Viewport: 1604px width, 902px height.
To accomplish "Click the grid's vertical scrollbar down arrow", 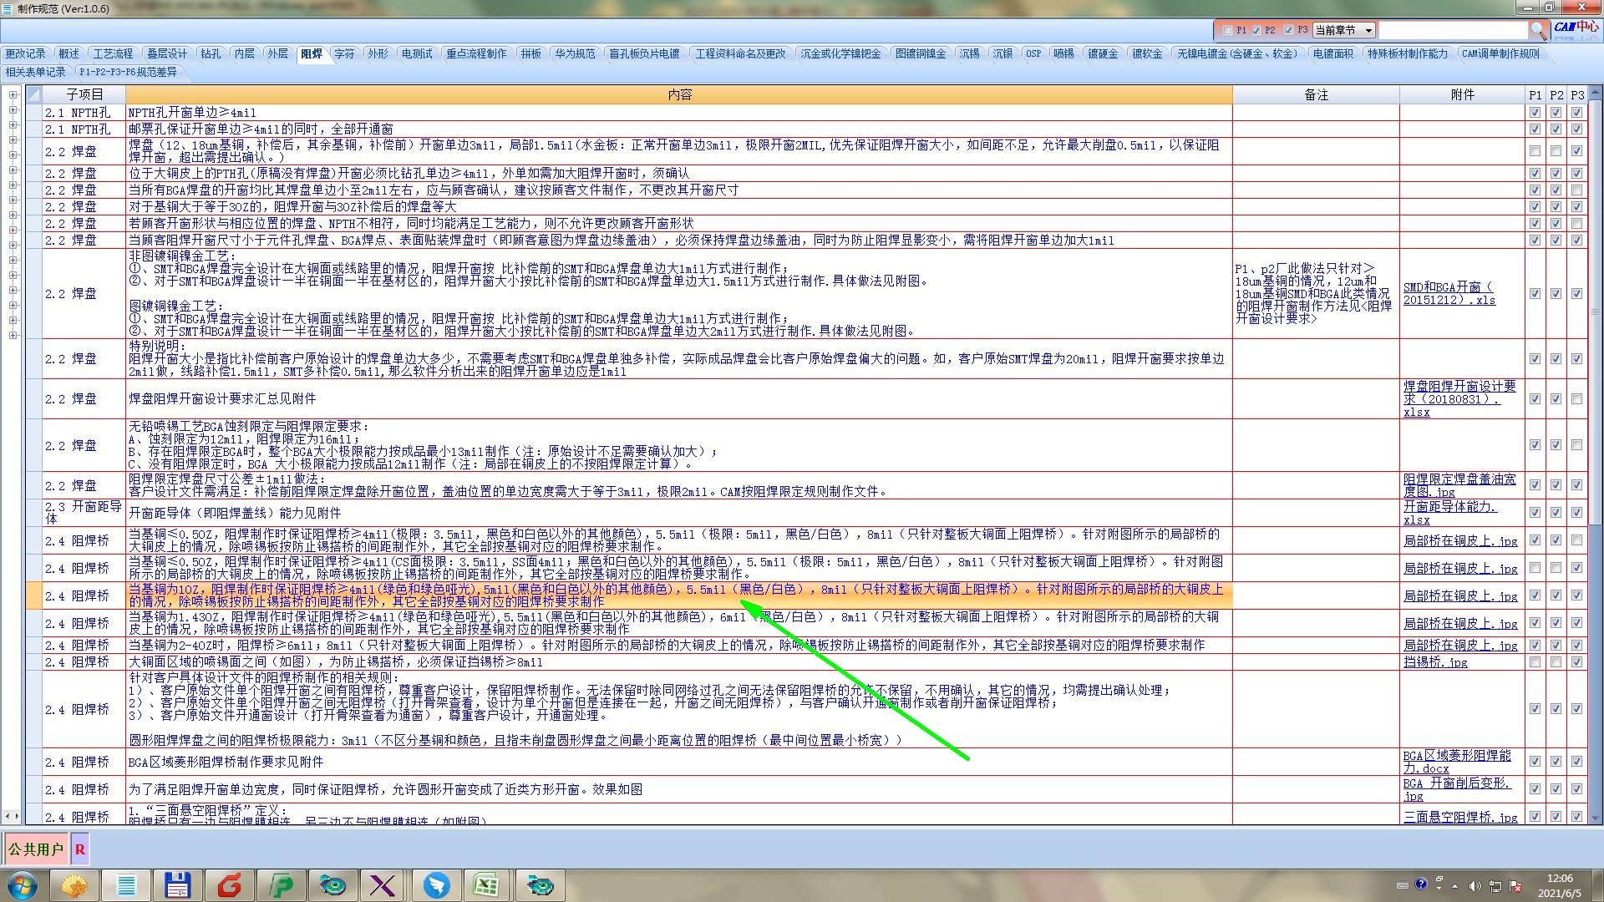I will tap(1596, 818).
